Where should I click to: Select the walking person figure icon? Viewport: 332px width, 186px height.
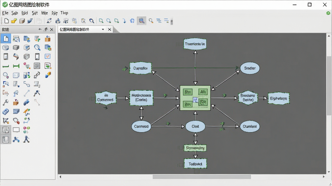(x=27, y=139)
